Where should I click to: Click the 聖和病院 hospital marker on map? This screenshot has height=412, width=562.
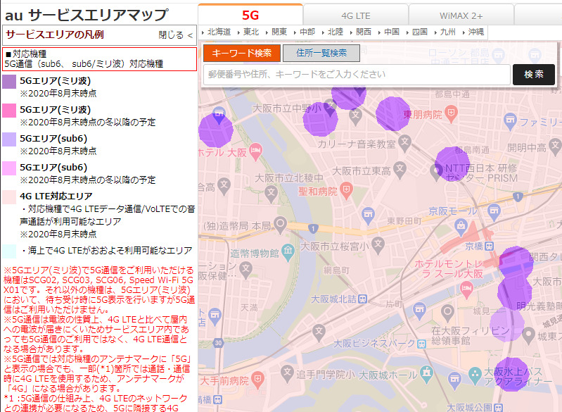pyautogui.click(x=346, y=190)
